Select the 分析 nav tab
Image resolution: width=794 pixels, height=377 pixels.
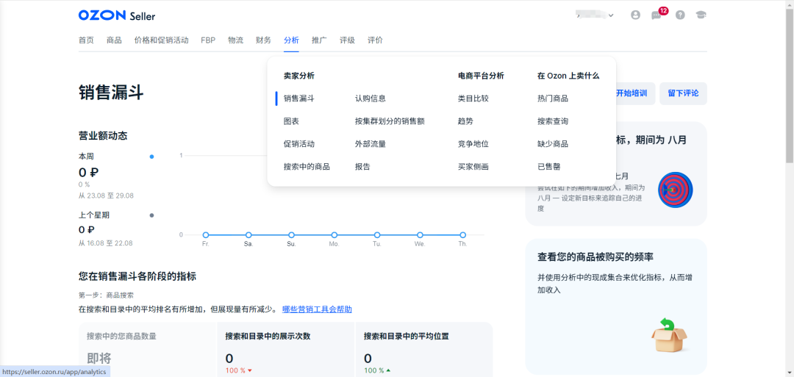[291, 40]
